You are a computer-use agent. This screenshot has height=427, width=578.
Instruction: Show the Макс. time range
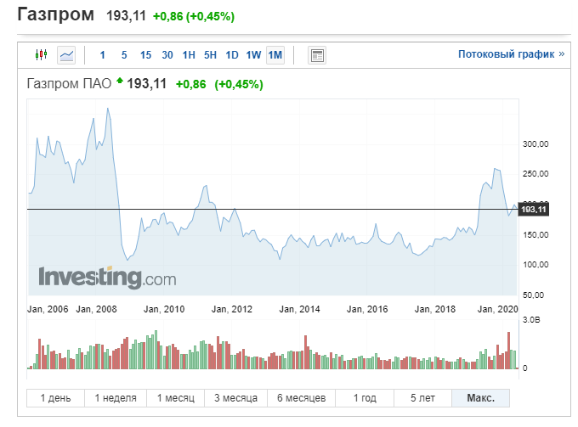tap(480, 398)
